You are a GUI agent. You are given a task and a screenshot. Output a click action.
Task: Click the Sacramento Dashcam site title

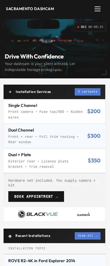[30, 9]
